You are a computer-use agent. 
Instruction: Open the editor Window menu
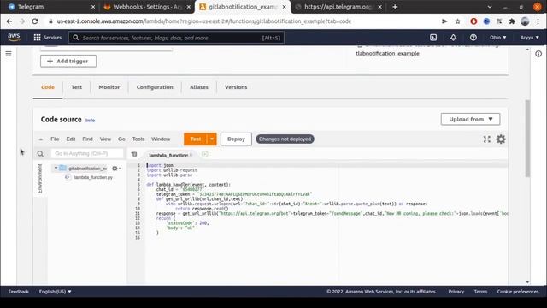pos(161,139)
